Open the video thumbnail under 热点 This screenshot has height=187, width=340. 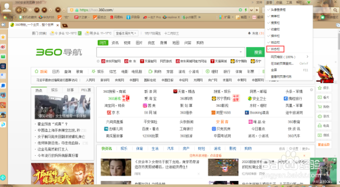click(x=62, y=107)
